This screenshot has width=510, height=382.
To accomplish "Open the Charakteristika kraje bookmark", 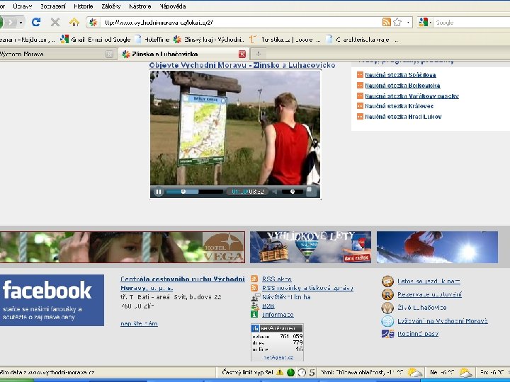I will (361, 40).
